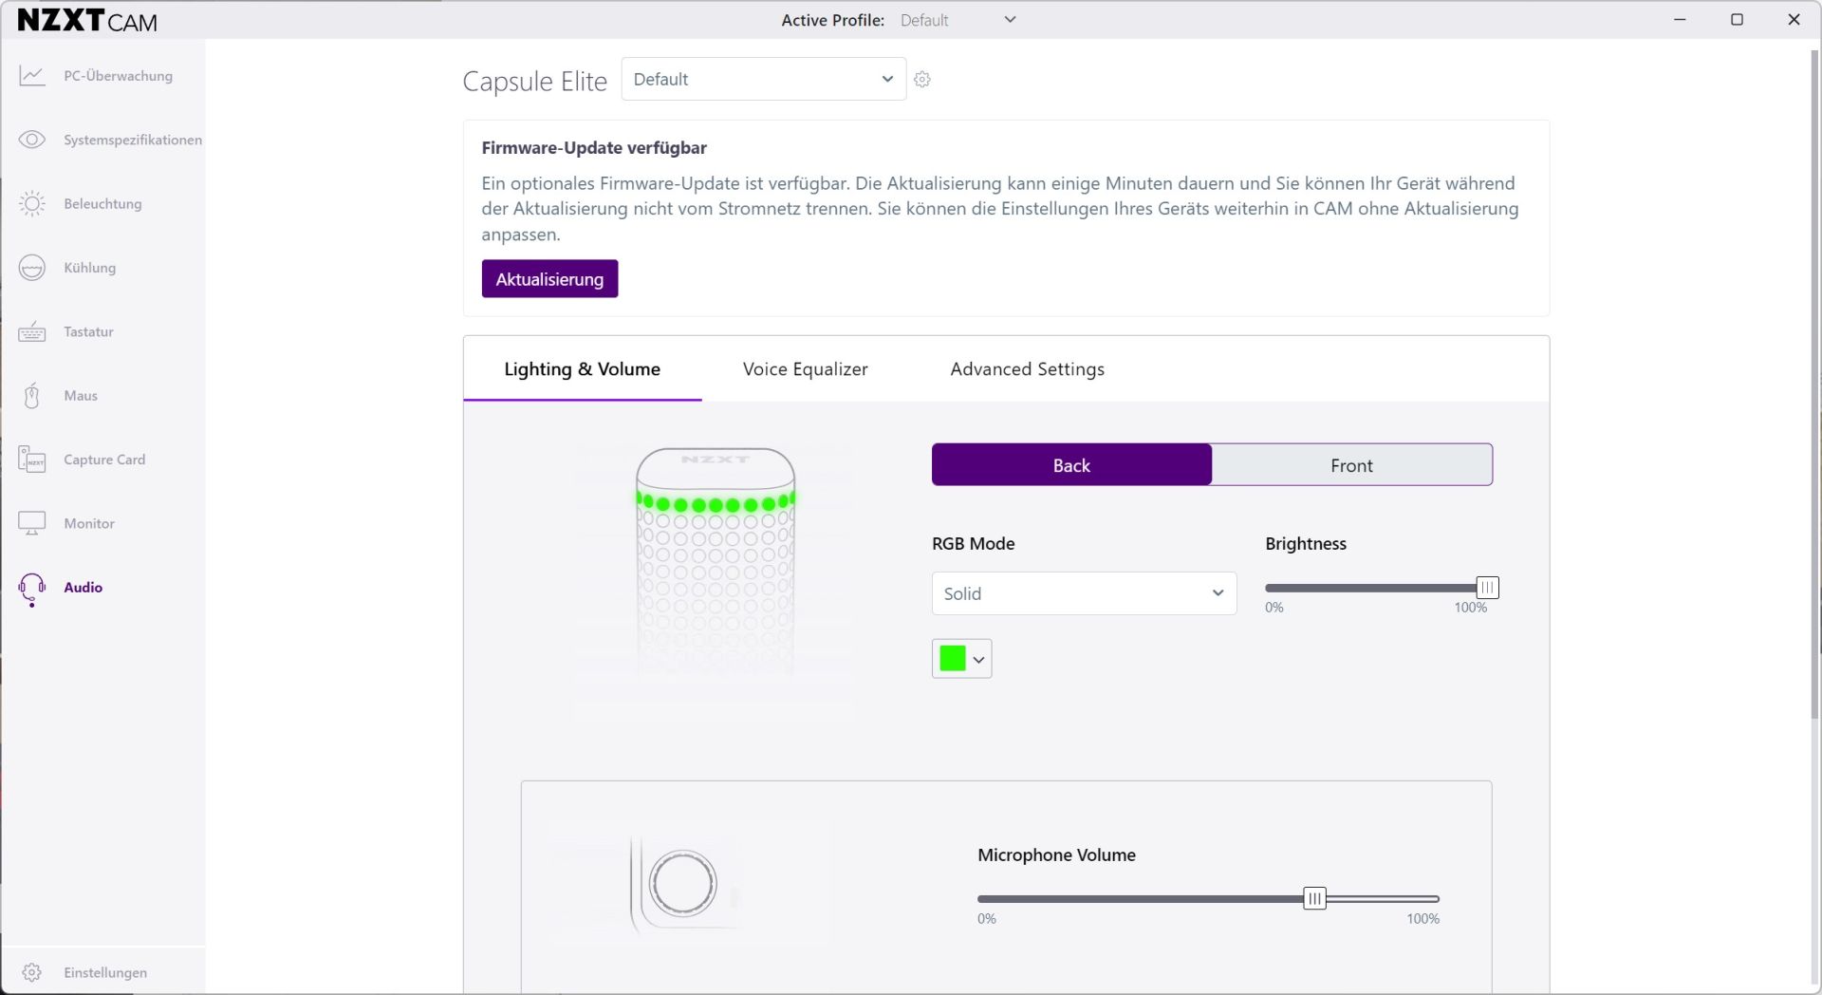The image size is (1822, 995).
Task: Click the Capsule Elite device title
Action: pos(534,81)
